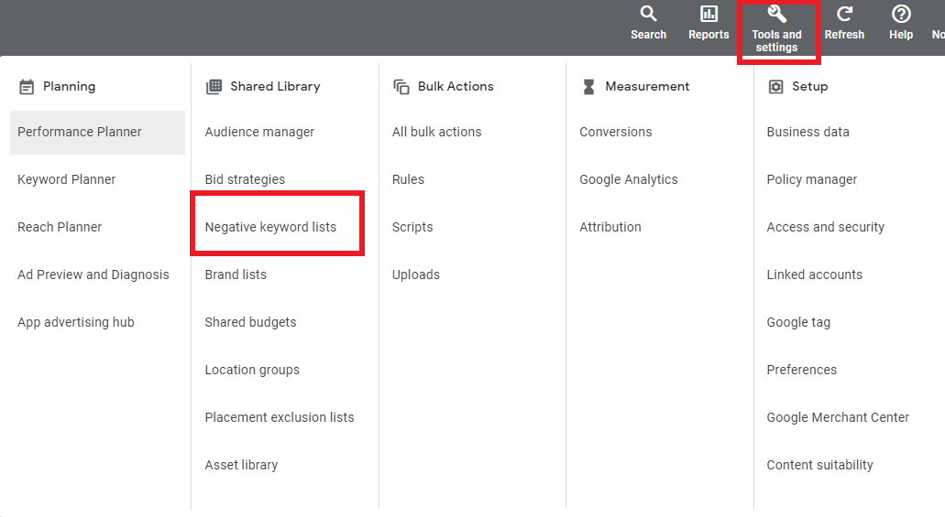Open Uploads

[x=416, y=275]
